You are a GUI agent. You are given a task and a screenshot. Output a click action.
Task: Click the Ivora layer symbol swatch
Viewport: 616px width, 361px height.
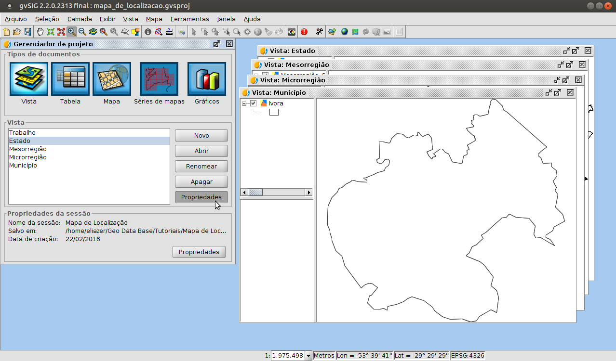(x=274, y=112)
